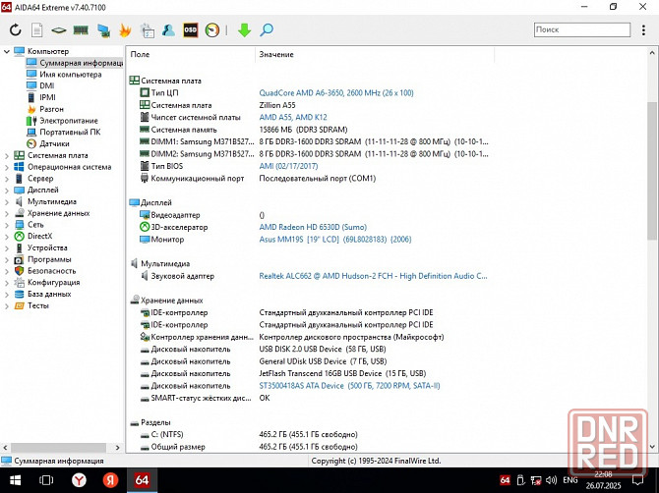Open the QuadCore AMD A6-3650 link

[335, 92]
